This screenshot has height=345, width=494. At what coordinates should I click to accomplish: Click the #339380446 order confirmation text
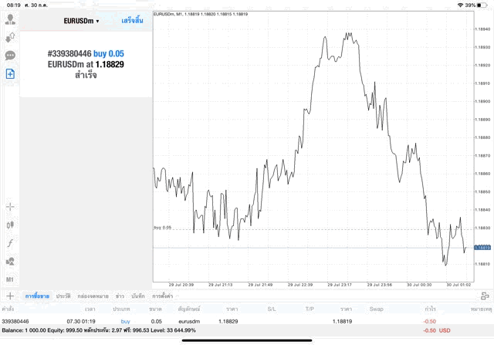coord(69,53)
